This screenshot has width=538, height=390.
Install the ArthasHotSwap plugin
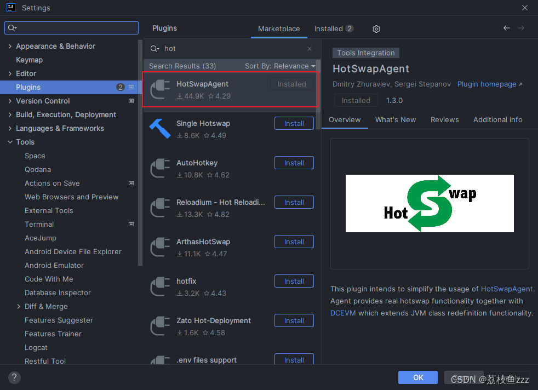pos(294,242)
